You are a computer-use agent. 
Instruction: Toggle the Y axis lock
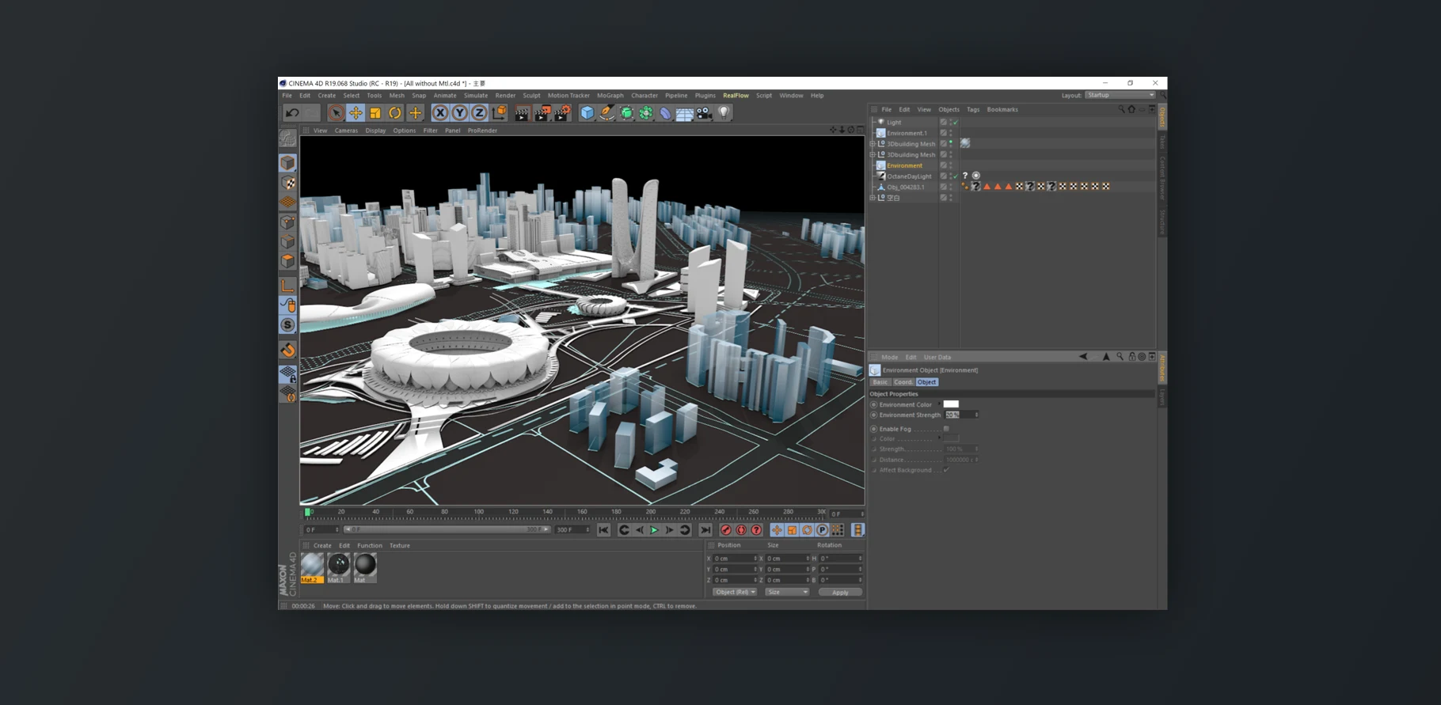(459, 113)
